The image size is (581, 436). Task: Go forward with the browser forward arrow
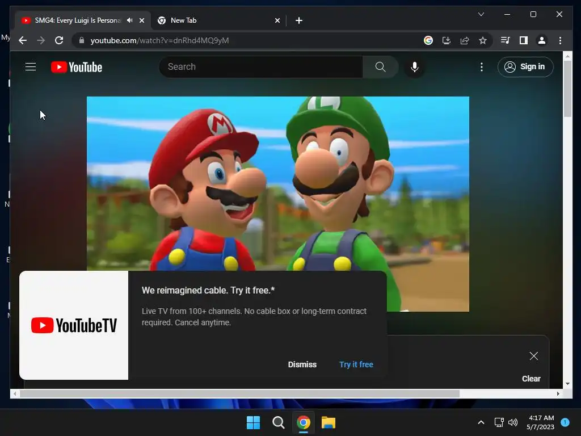(x=41, y=40)
